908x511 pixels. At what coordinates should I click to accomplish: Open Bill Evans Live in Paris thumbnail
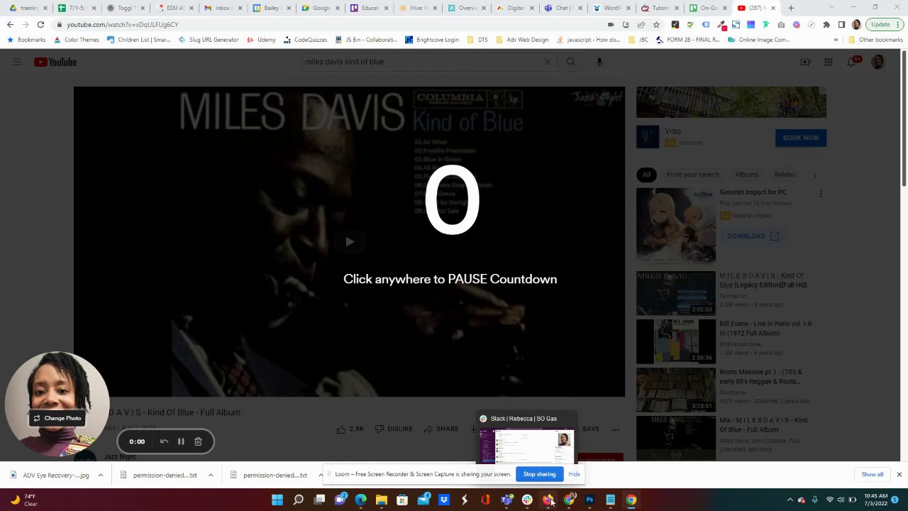click(676, 341)
